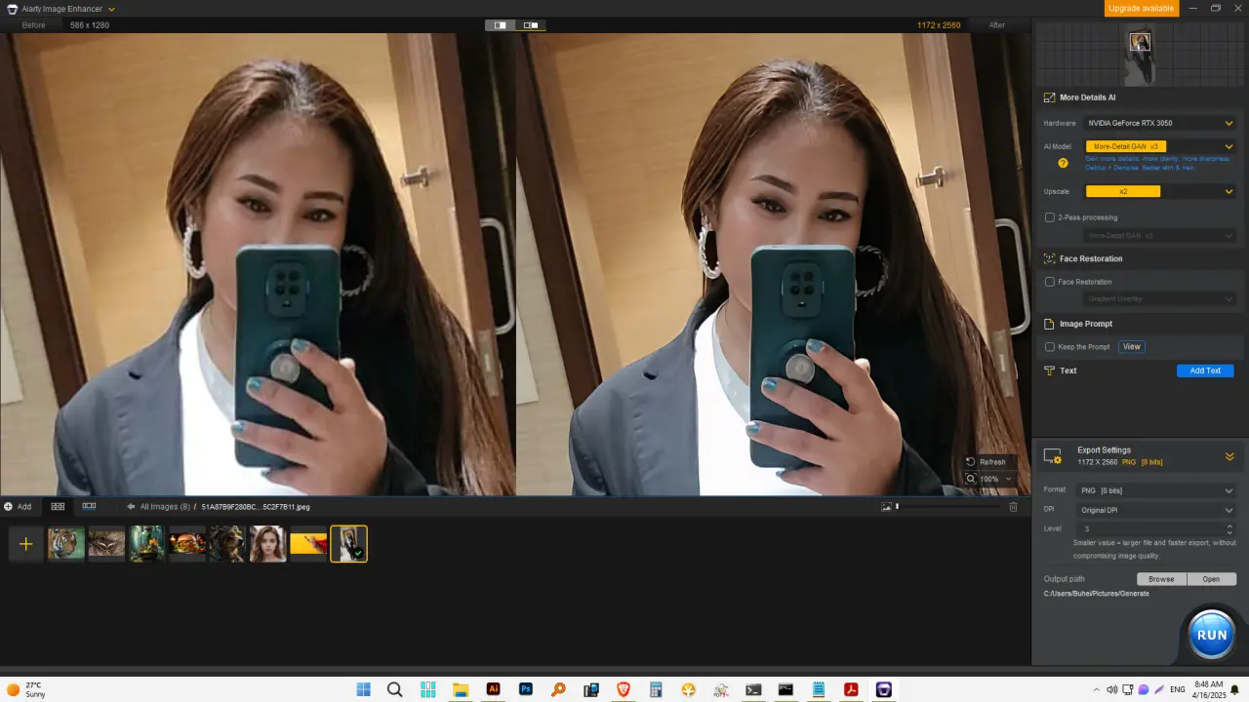Click the Upgrade available button
This screenshot has height=702, width=1249.
pyautogui.click(x=1142, y=9)
